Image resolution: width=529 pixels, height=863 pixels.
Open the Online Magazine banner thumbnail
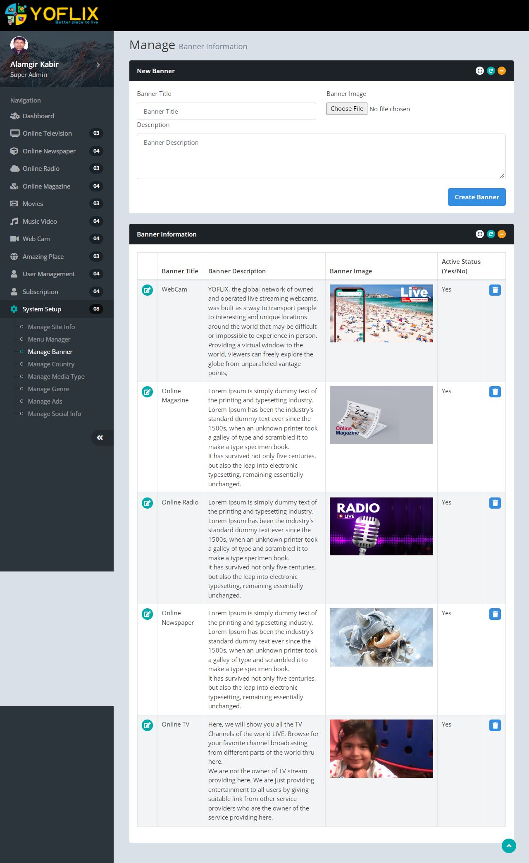[381, 415]
